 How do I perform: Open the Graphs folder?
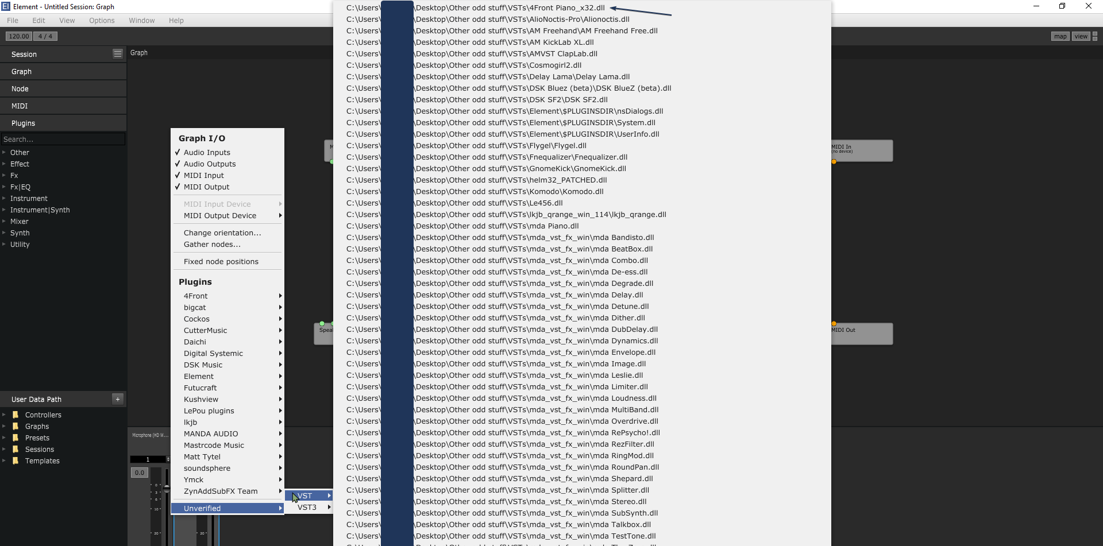tap(37, 427)
